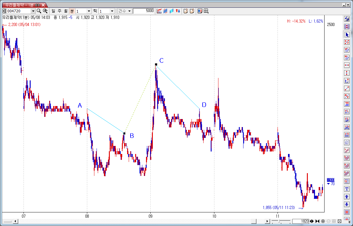Screen dimensions: 353x226
Task: Expand the minute interval dropdown
Action: 89,11
